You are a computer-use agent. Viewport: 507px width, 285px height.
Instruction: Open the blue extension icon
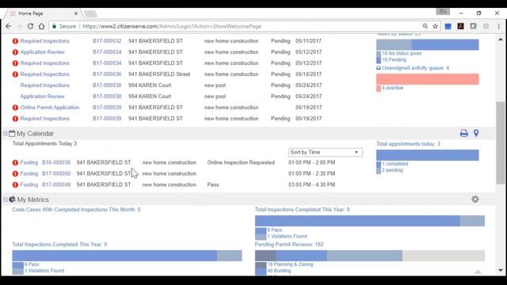448,26
